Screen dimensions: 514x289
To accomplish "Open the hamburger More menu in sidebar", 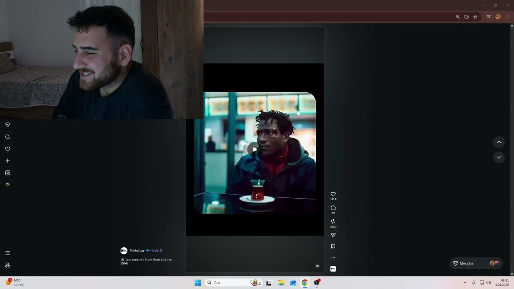I will point(8,253).
